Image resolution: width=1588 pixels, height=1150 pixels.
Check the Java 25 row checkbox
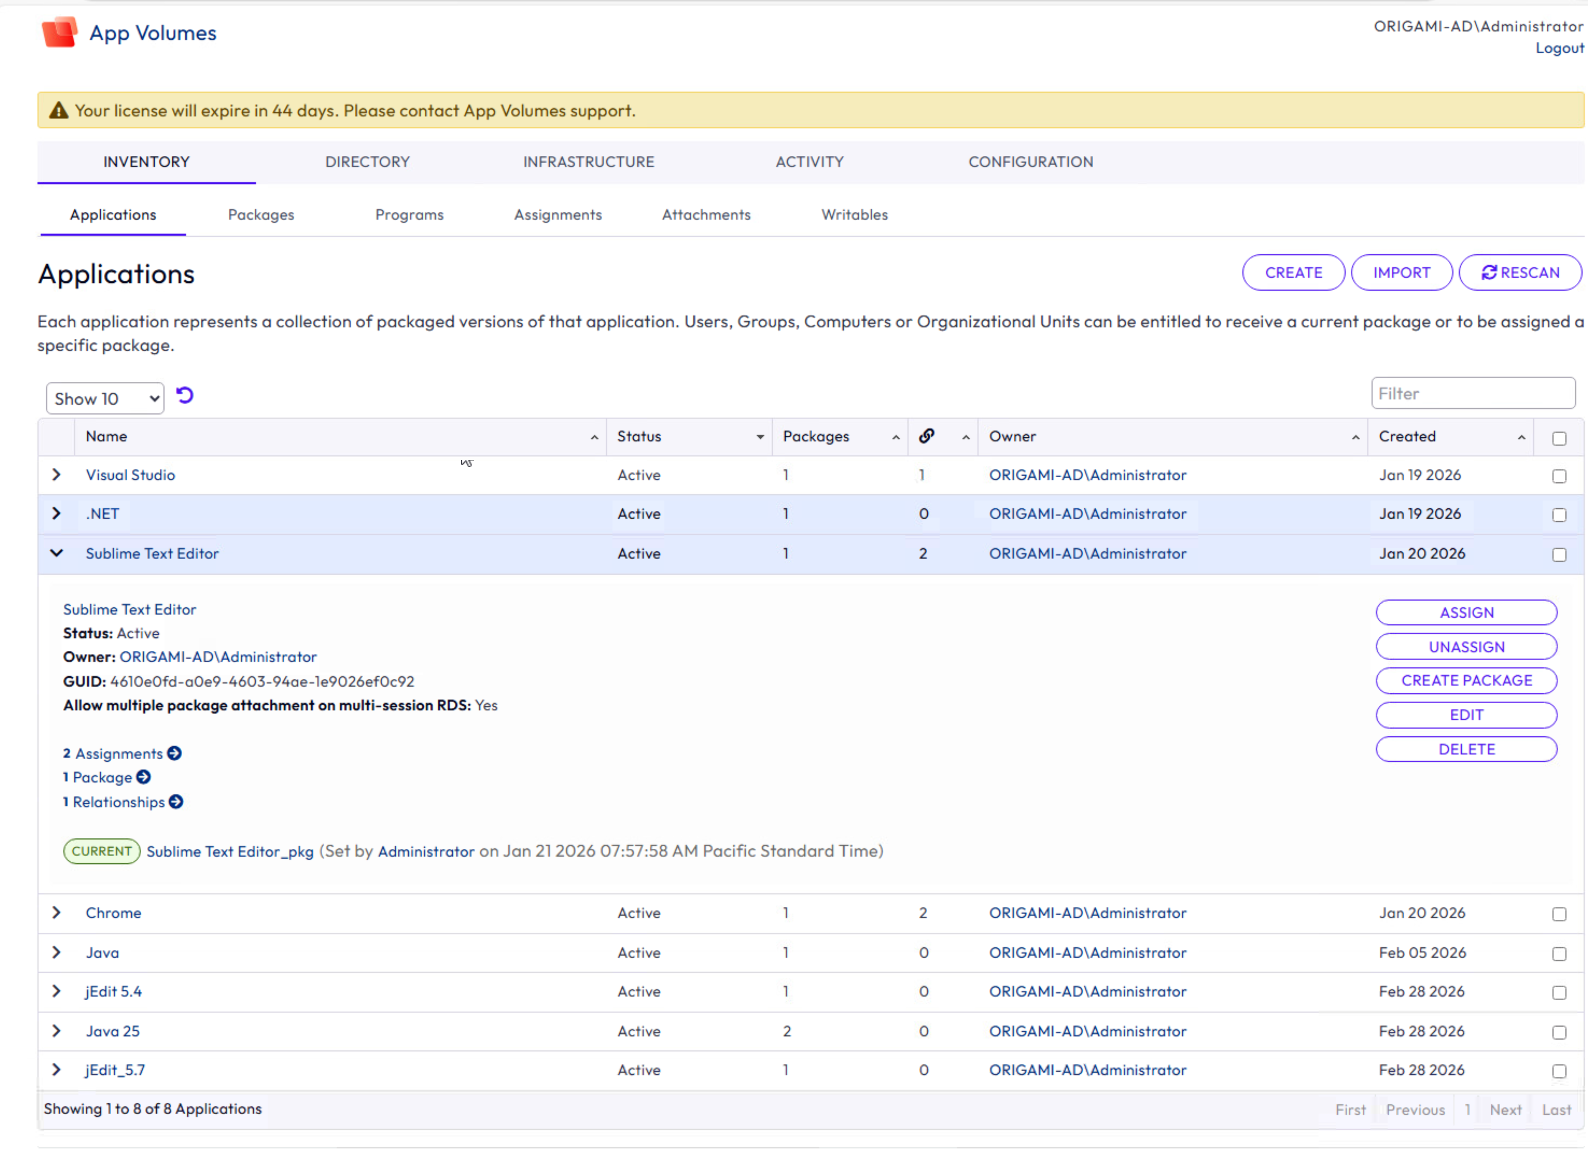pos(1559,1033)
